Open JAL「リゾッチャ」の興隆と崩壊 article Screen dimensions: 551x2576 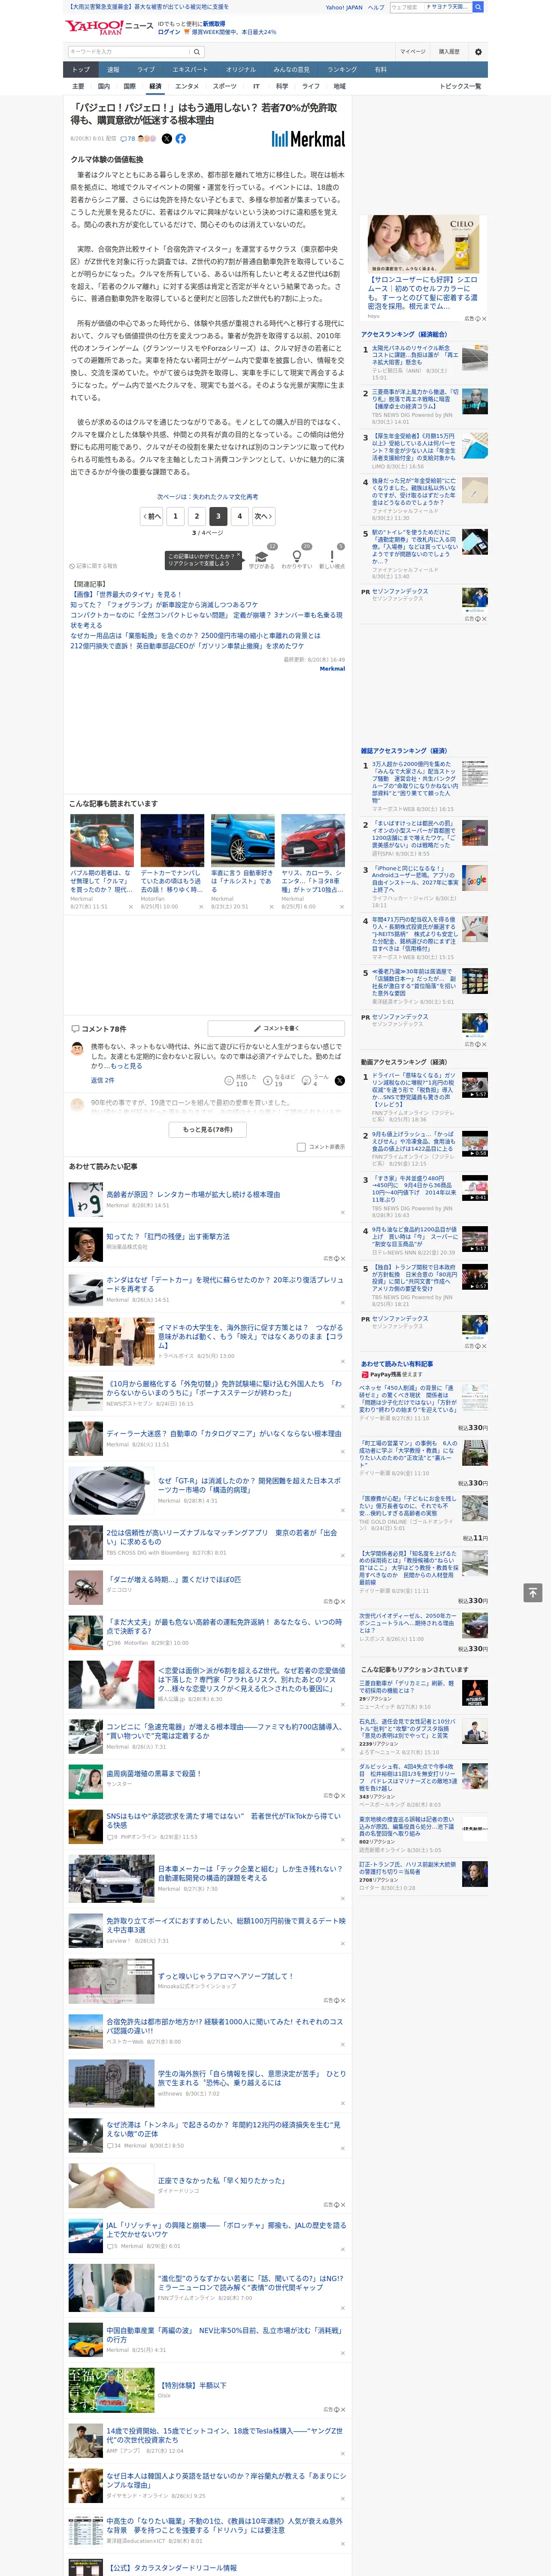click(x=226, y=2229)
